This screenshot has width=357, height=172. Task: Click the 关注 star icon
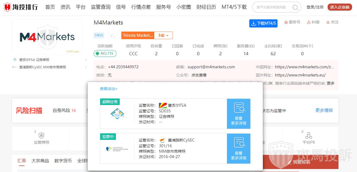328,22
